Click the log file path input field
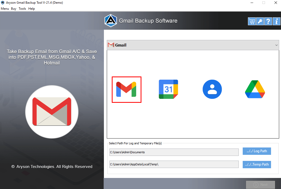This screenshot has height=189, width=281. pos(174,152)
